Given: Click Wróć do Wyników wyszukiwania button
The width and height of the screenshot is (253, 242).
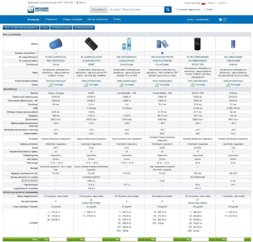Looking at the screenshot, I should pyautogui.click(x=21, y=28).
